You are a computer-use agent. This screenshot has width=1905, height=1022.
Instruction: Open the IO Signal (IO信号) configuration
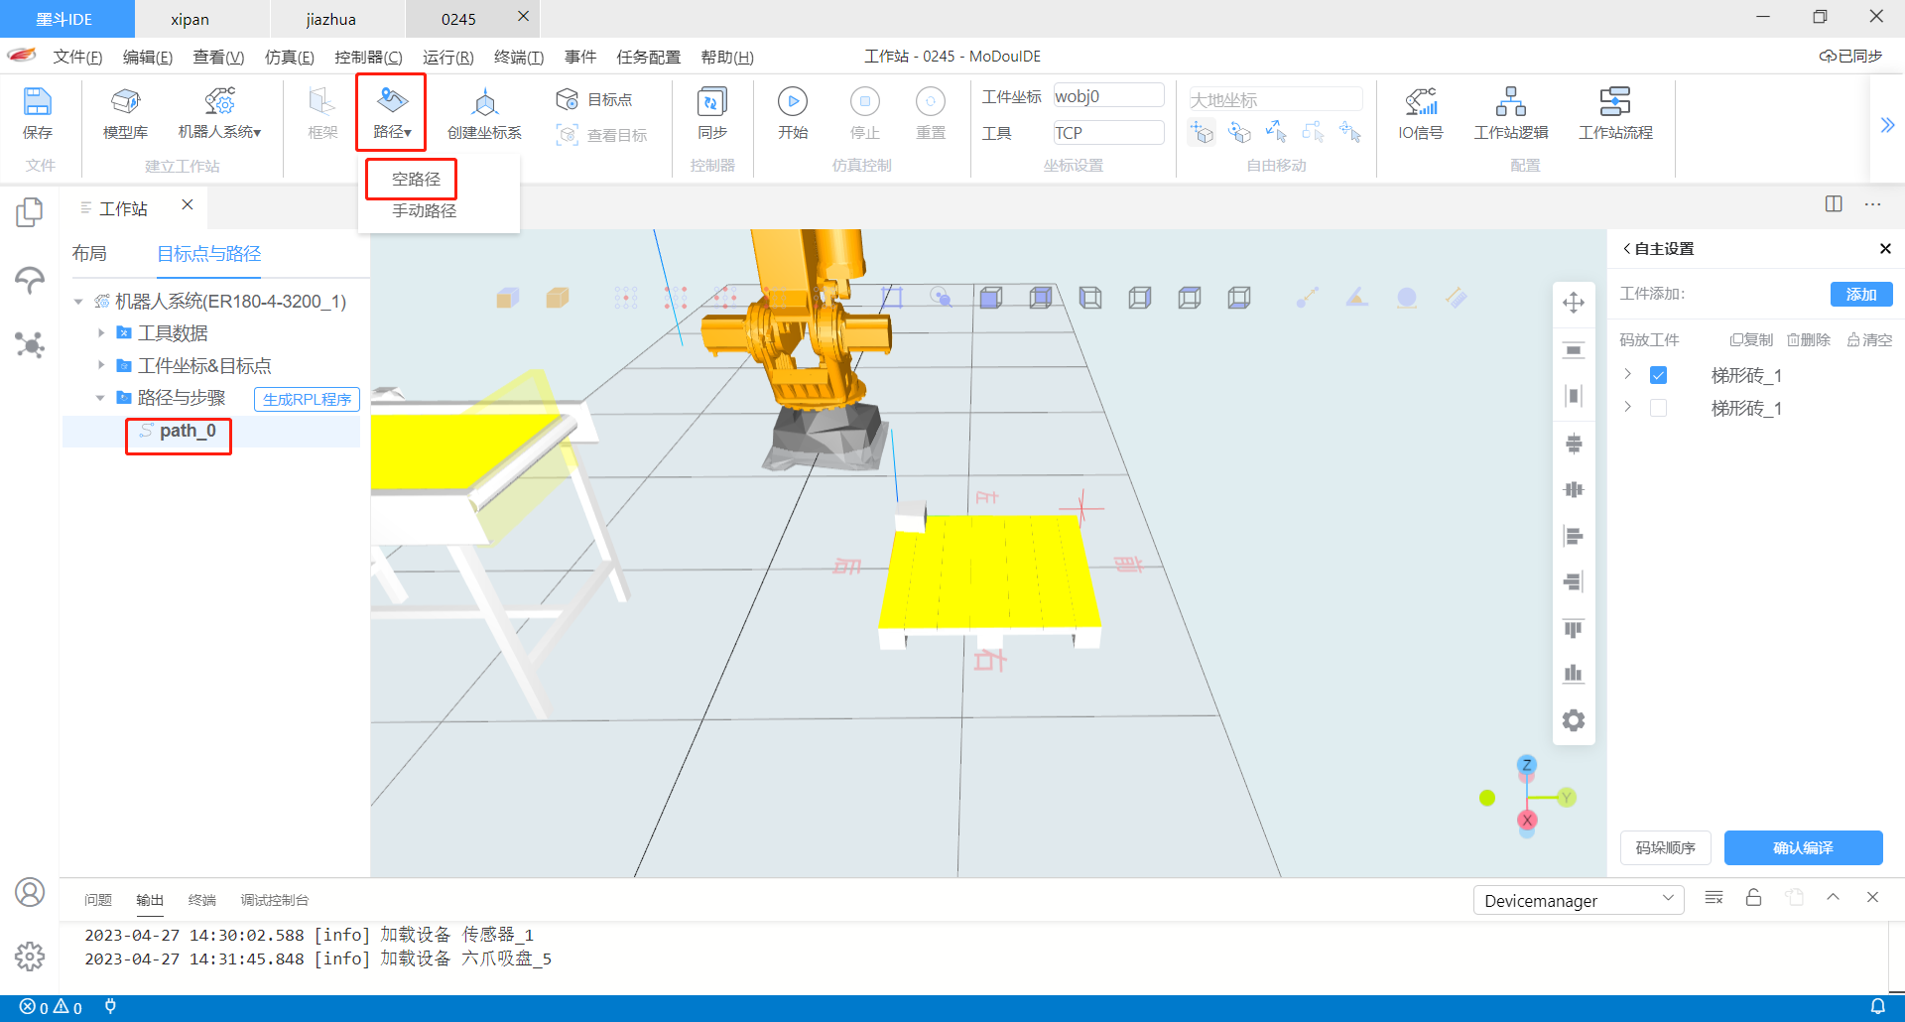pos(1420,102)
